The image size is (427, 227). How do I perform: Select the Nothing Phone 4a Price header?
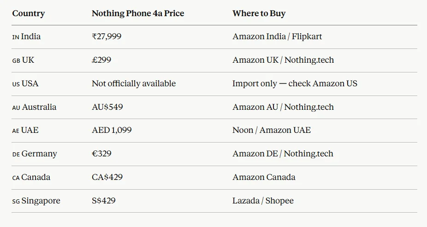click(138, 13)
